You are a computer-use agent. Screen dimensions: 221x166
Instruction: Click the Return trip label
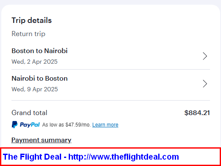(28, 34)
